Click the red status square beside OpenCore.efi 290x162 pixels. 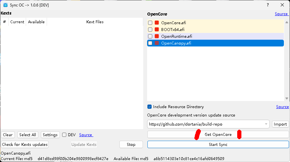click(x=157, y=23)
